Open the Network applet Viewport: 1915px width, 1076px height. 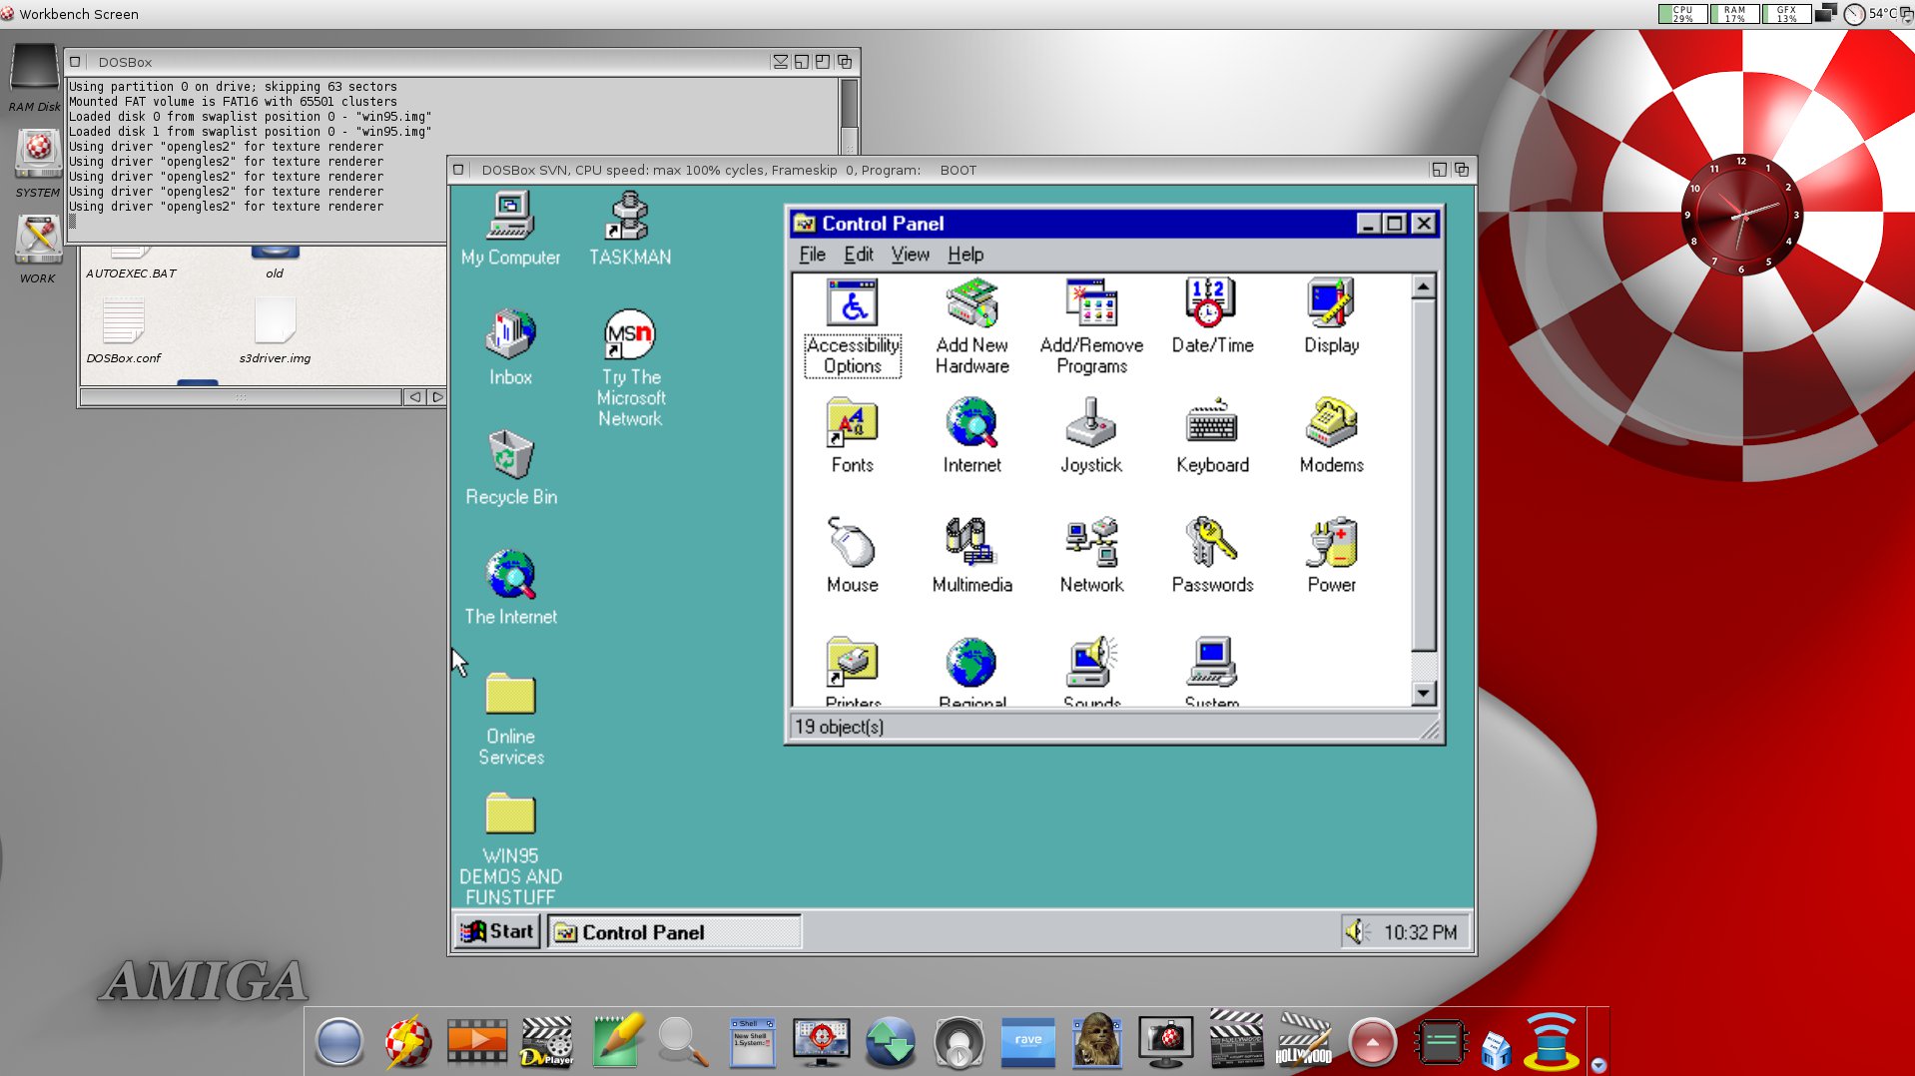click(1091, 556)
